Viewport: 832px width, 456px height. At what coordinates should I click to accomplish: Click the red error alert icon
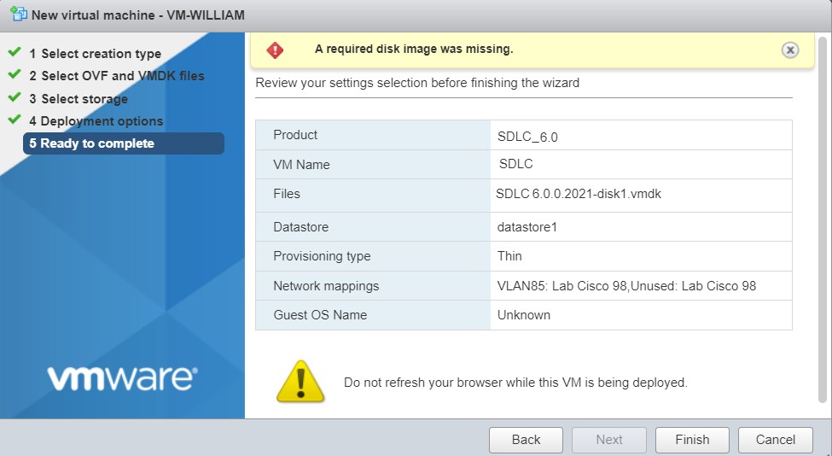275,50
